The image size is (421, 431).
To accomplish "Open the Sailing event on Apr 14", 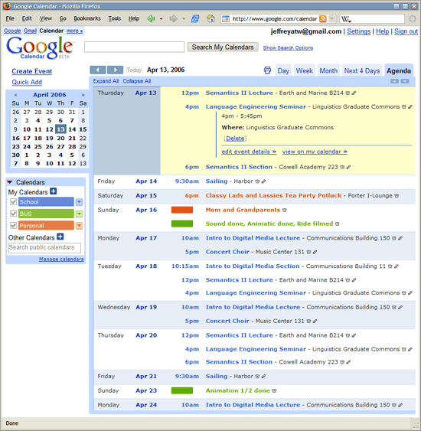I will click(x=217, y=181).
